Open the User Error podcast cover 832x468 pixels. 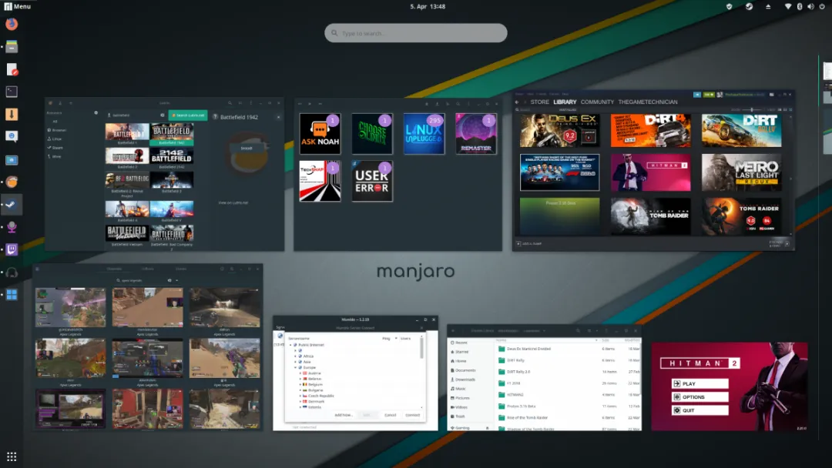[x=372, y=181]
